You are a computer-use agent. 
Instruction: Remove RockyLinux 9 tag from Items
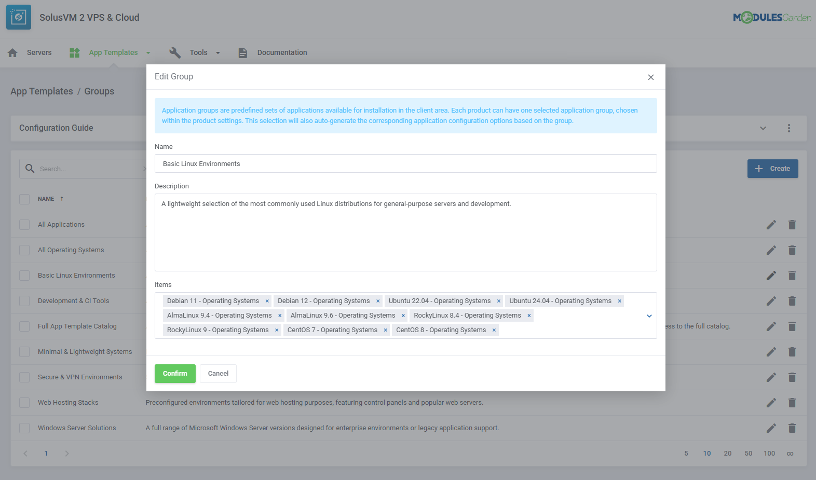coord(277,330)
